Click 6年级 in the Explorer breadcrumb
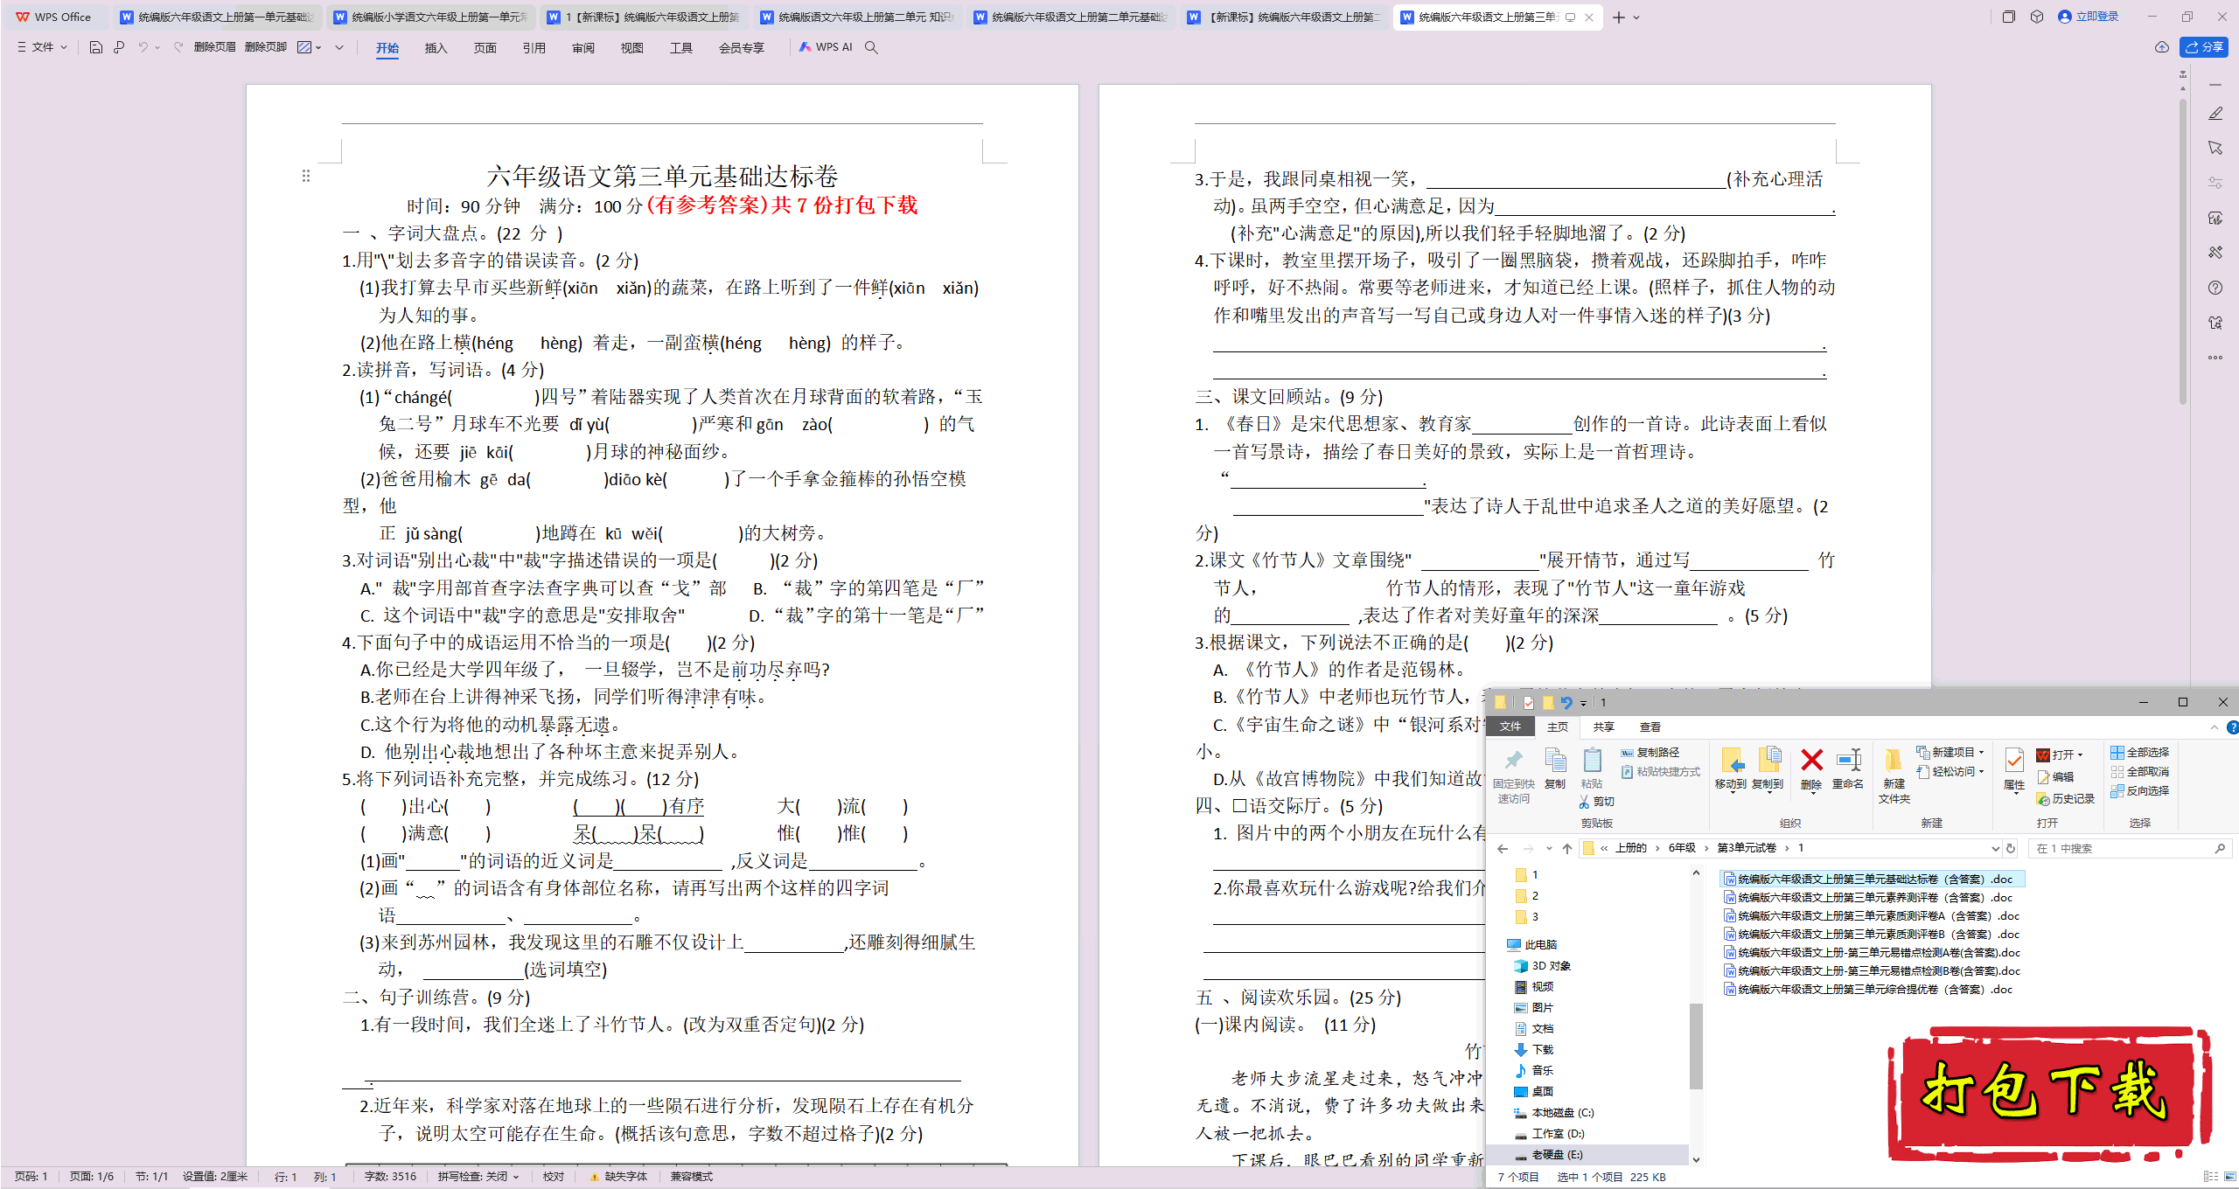 [1681, 848]
